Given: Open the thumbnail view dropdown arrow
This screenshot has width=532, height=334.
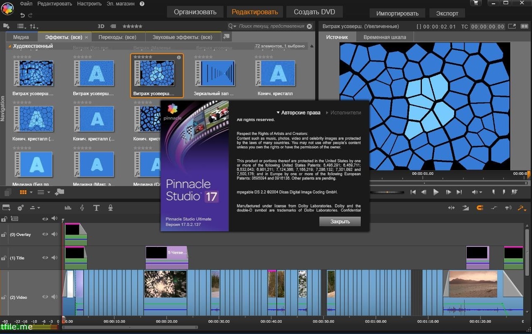Looking at the screenshot, I should (31, 192).
